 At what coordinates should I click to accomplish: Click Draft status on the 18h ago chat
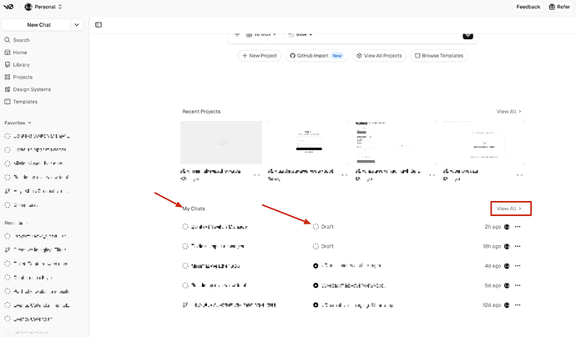click(x=323, y=246)
